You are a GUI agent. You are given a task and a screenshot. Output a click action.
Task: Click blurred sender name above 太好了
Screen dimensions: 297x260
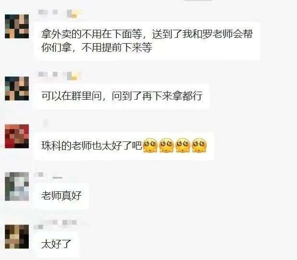point(55,224)
